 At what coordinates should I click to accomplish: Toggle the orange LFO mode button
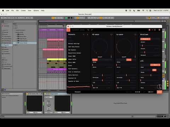click(155, 65)
